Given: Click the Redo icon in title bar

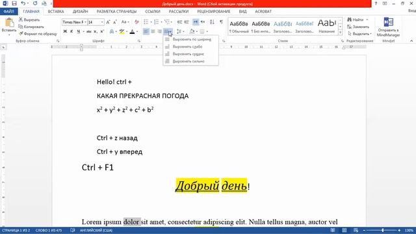Looking at the screenshot, I should [x=35, y=3].
